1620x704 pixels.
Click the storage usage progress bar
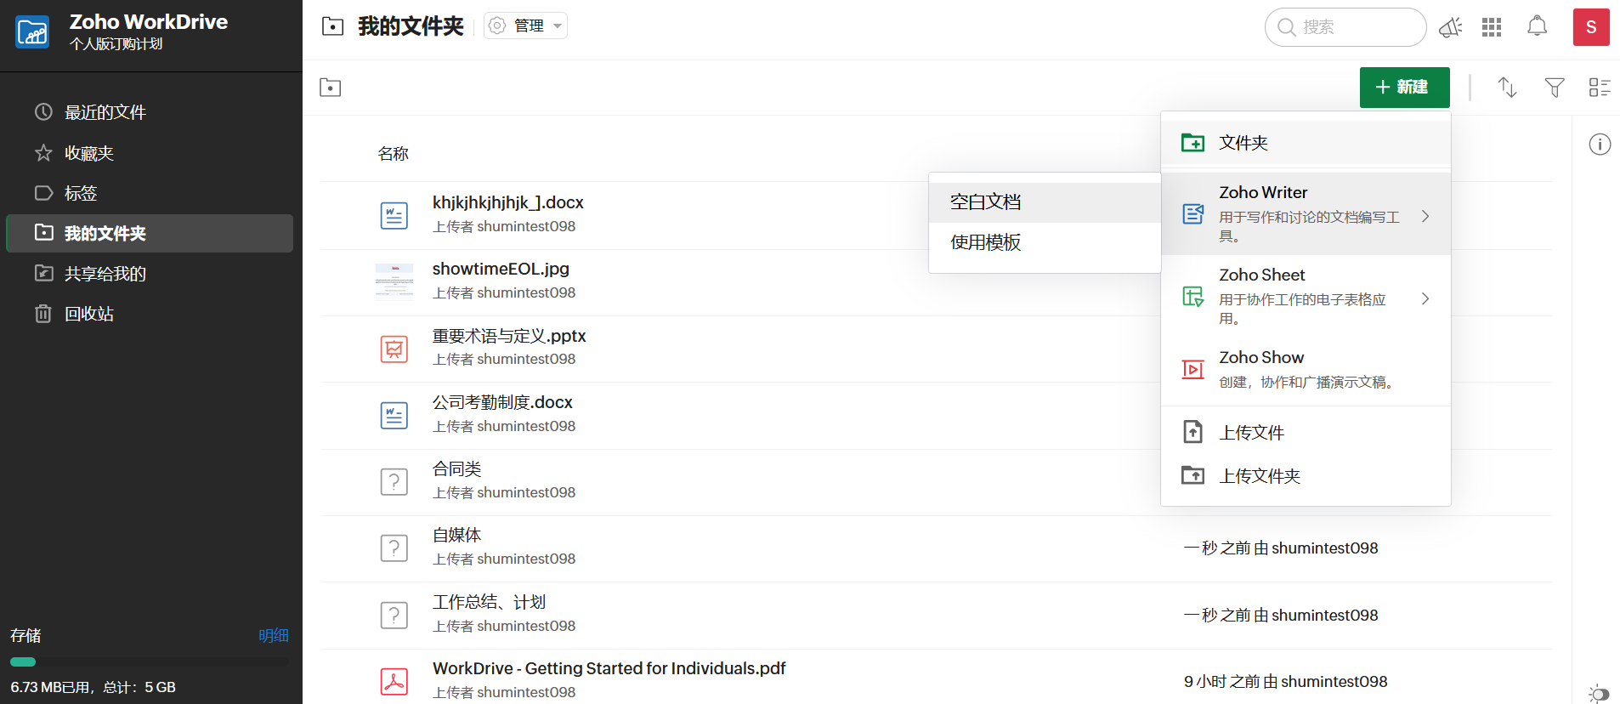coord(149,661)
